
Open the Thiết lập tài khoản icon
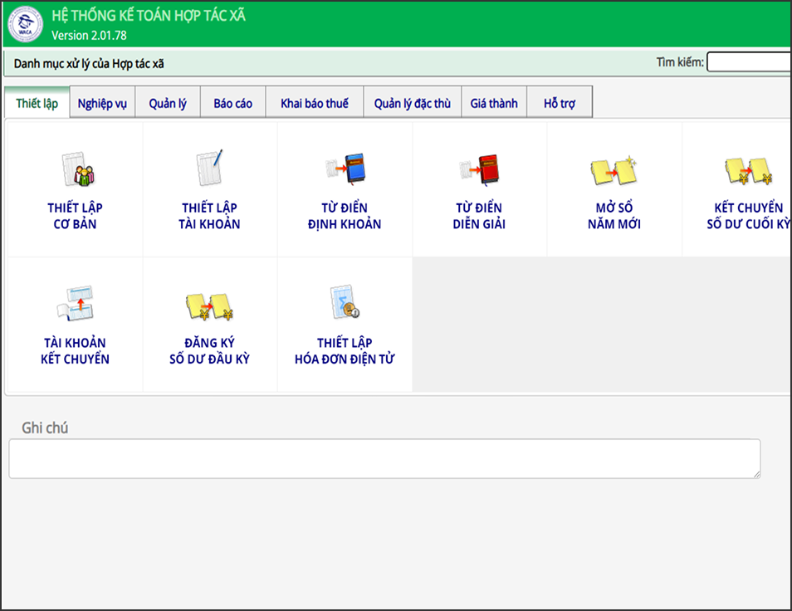[x=209, y=169]
